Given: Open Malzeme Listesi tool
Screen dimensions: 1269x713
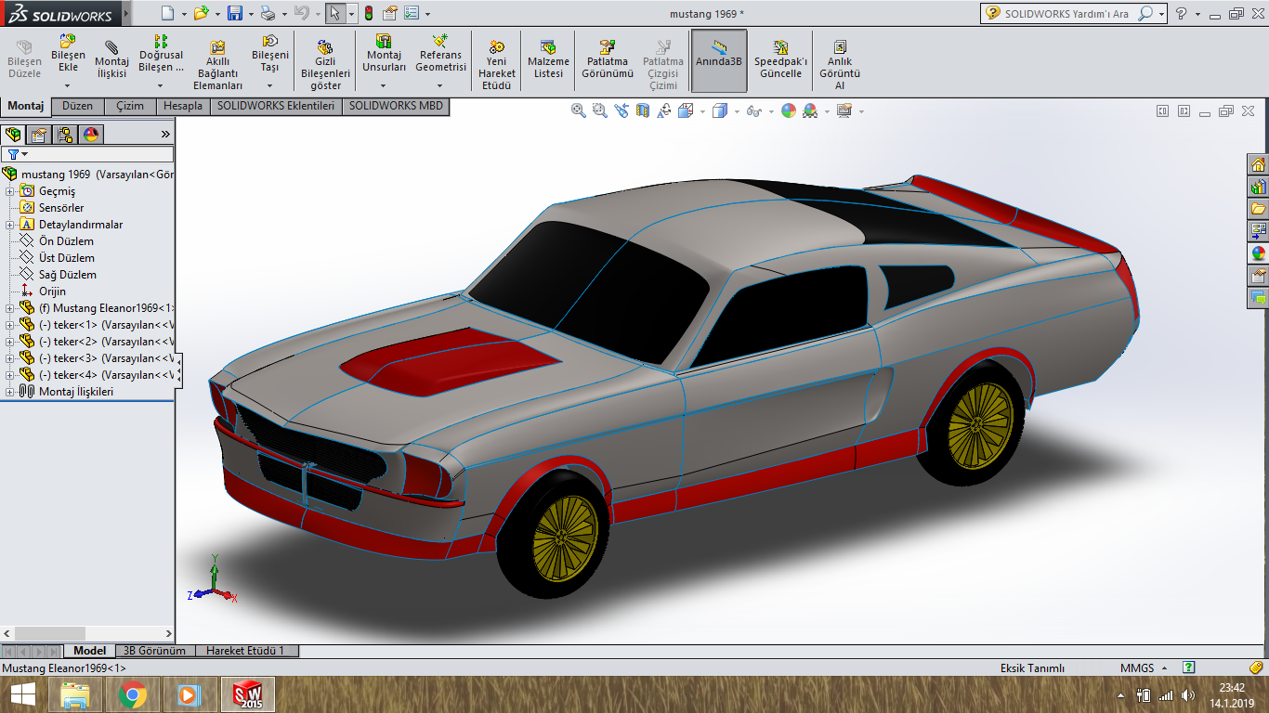Looking at the screenshot, I should pyautogui.click(x=548, y=59).
